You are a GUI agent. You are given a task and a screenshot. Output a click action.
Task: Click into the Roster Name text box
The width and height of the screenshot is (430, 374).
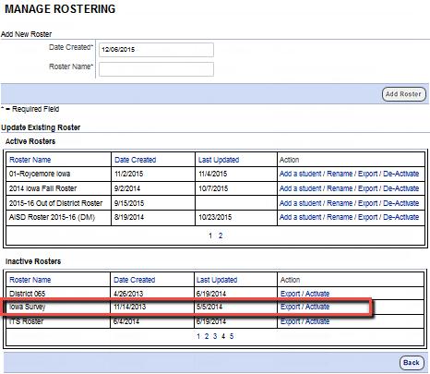tap(156, 69)
